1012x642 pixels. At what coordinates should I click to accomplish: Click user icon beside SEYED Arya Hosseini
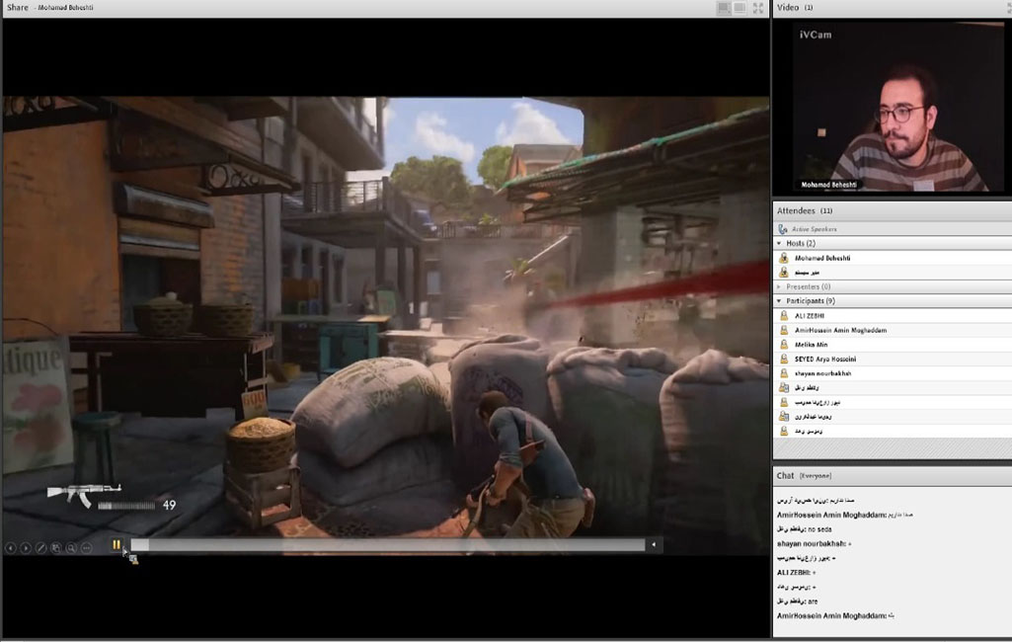pos(784,359)
